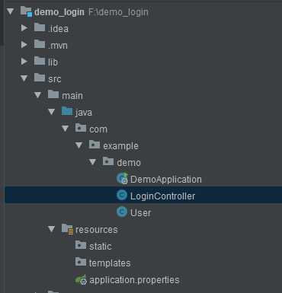Expand the .idea folder arrow
Image resolution: width=282 pixels, height=293 pixels.
[24, 28]
